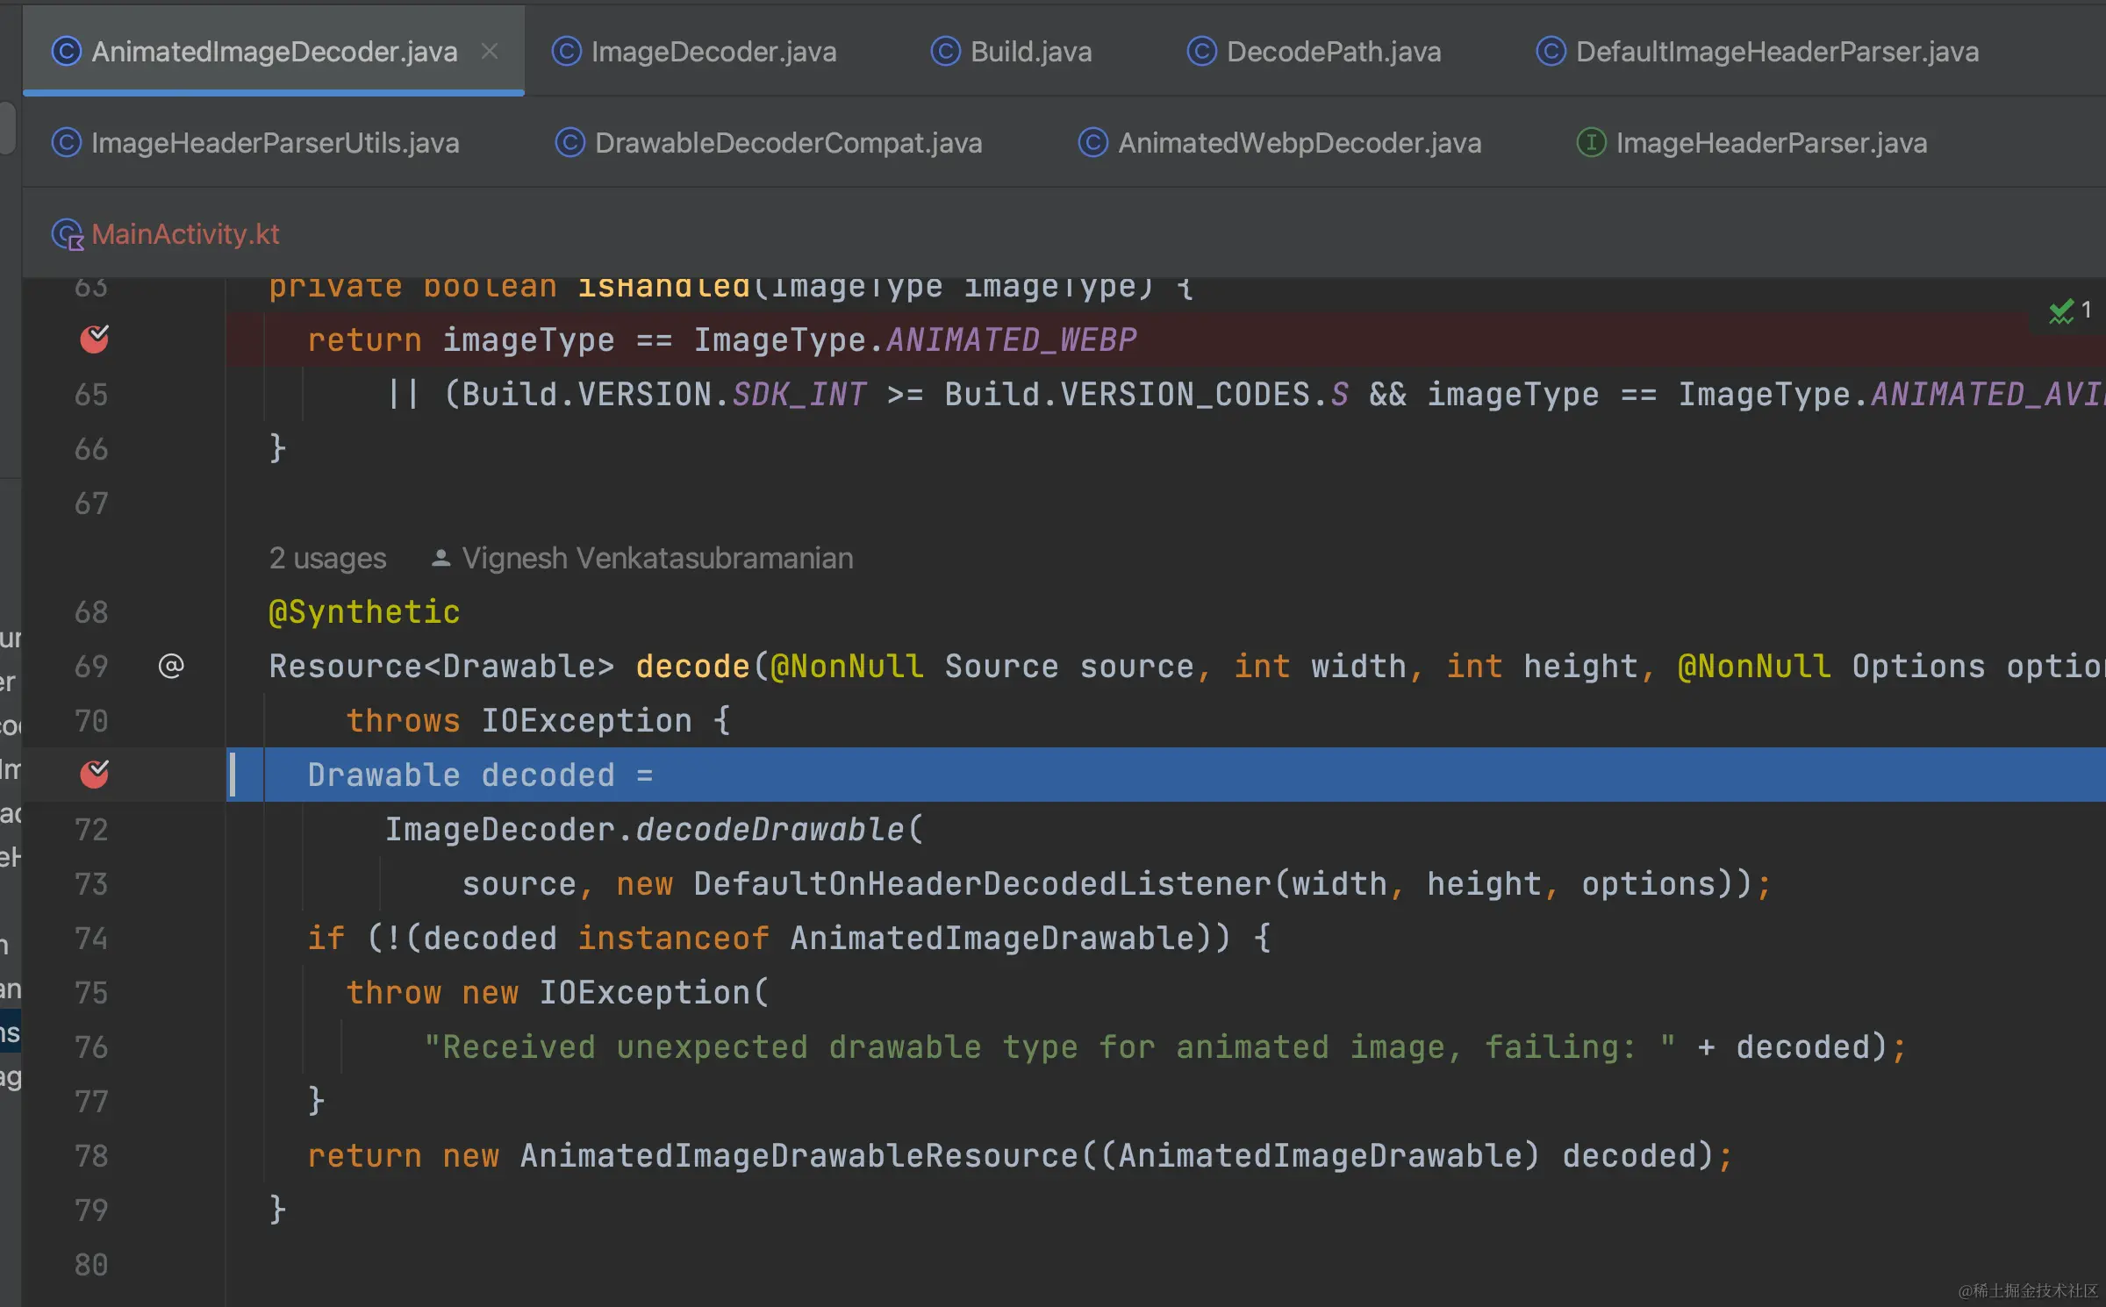Remove breakpoint on the ANIMATED_WEBP return line
Viewport: 2106px width, 1307px height.
pos(94,339)
